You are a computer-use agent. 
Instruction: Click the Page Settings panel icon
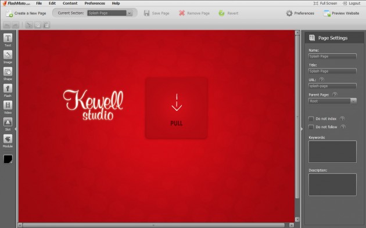[x=312, y=38]
